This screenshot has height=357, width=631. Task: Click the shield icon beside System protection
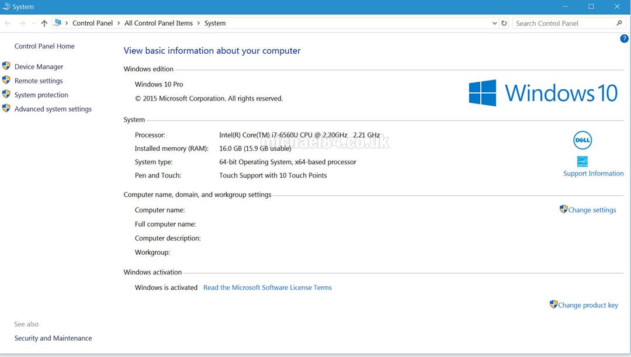pos(6,94)
